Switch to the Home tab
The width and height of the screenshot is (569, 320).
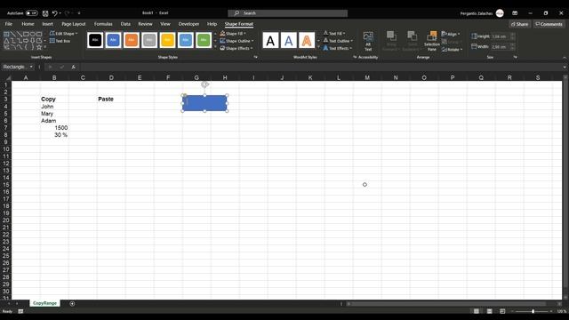pos(28,24)
